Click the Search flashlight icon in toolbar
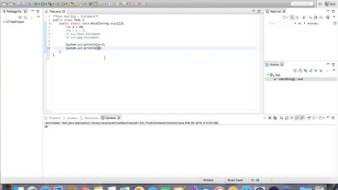Screen dimensions: 338x190 coord(82,4)
